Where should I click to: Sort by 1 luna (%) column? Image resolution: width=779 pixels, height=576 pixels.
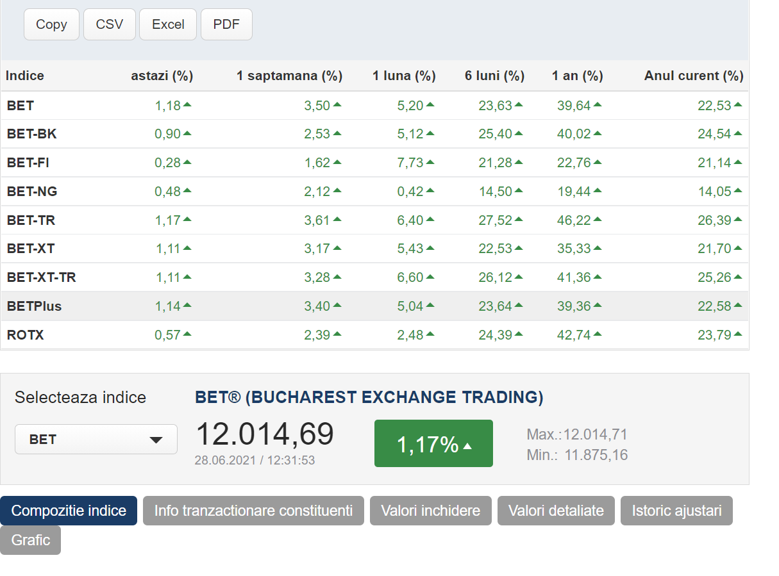click(x=404, y=76)
